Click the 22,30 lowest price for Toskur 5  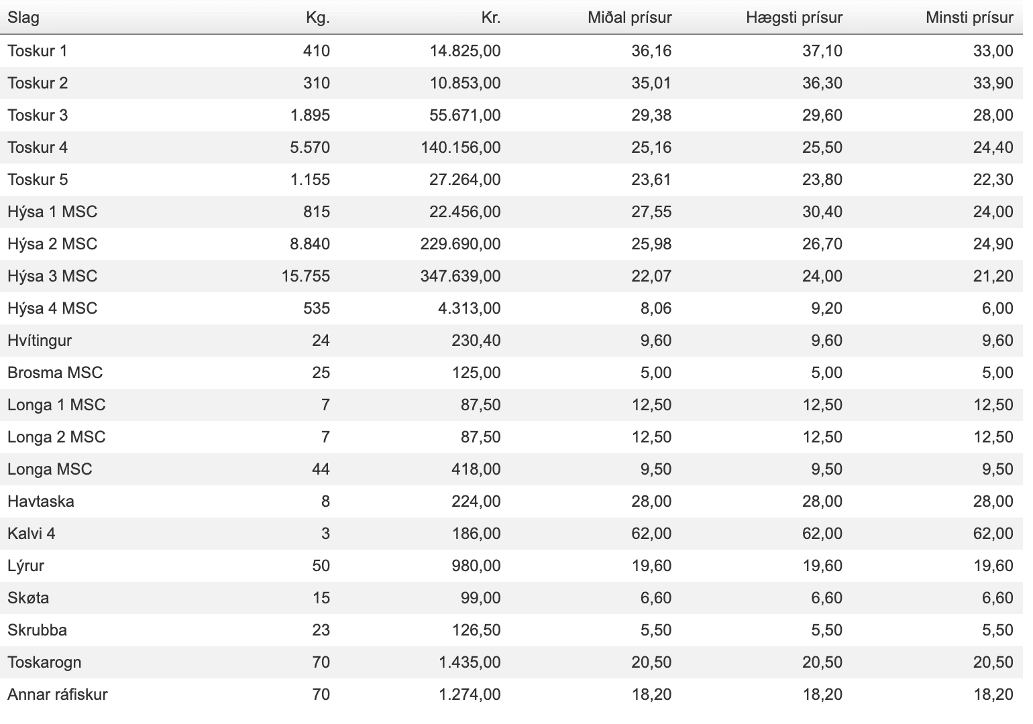click(x=993, y=180)
